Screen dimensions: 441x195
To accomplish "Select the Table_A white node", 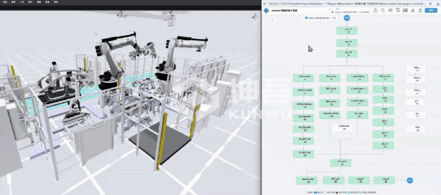I will point(416,79).
